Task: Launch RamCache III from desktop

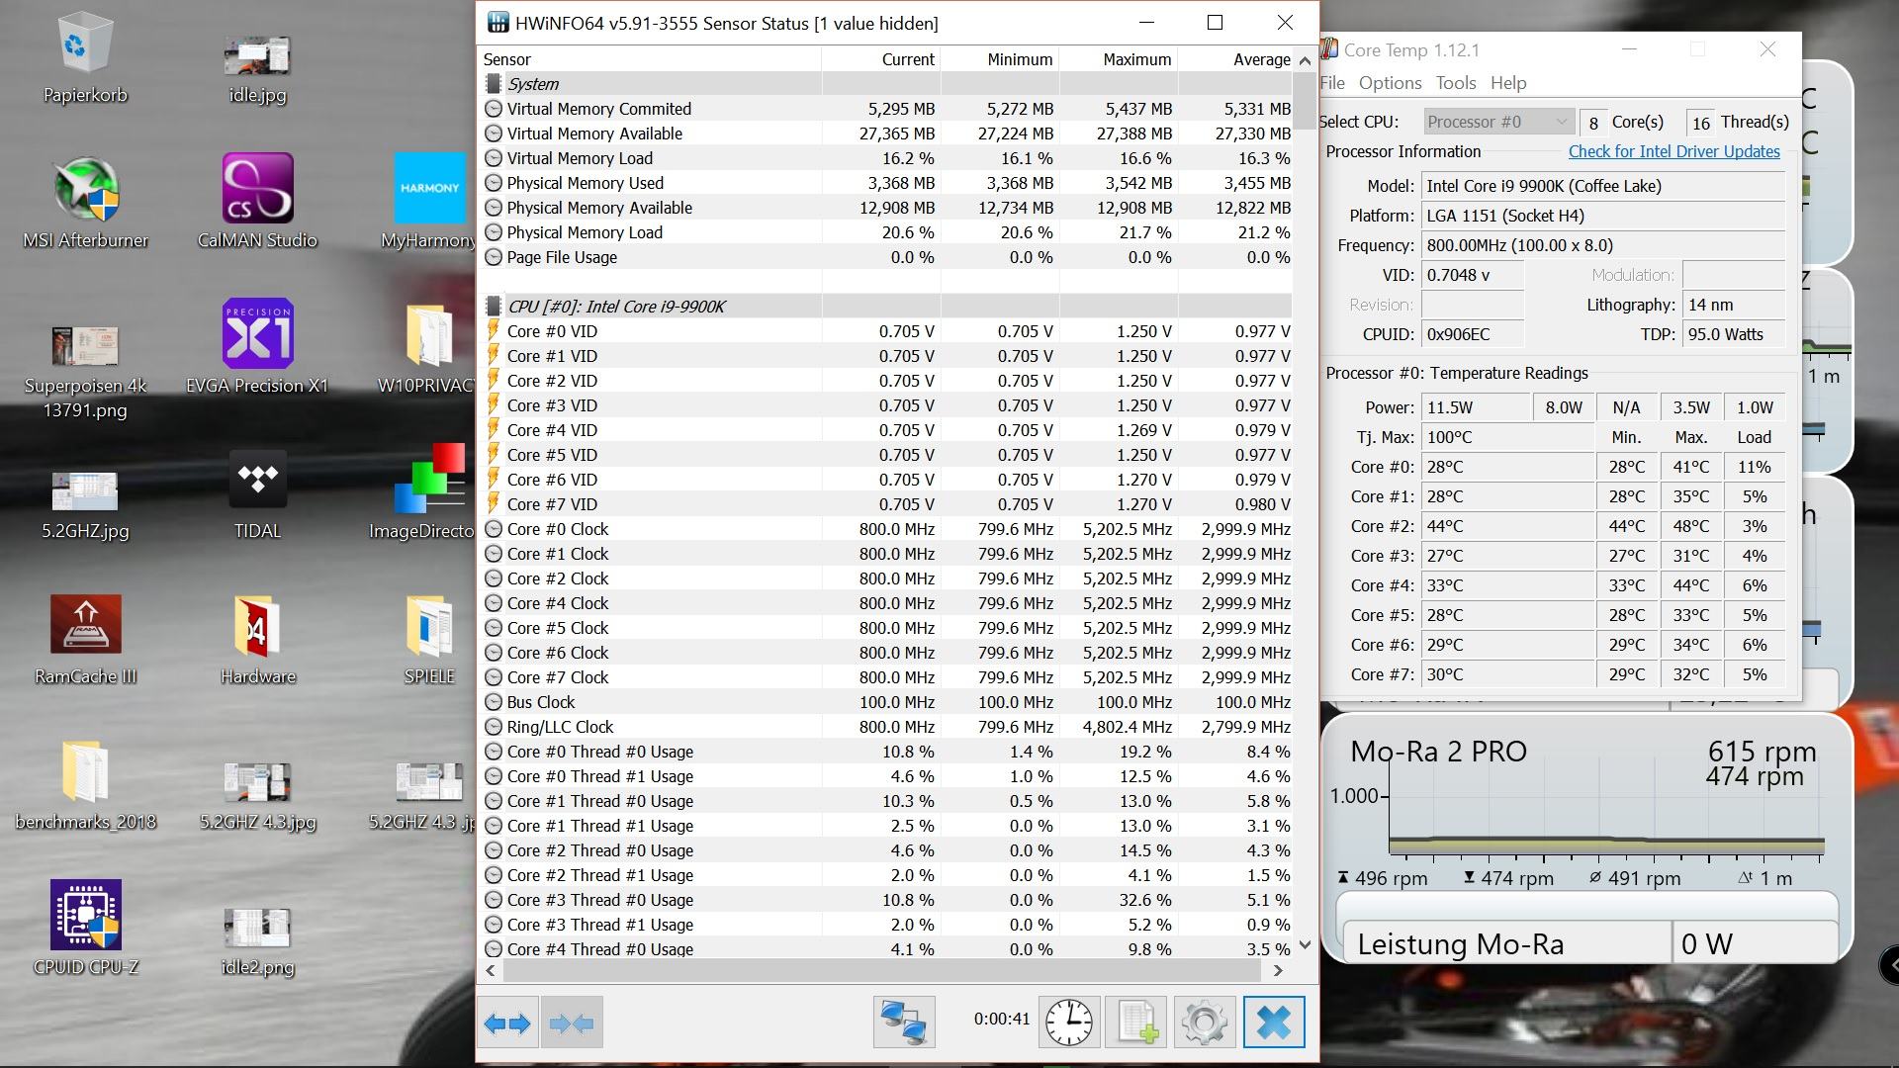Action: point(85,639)
